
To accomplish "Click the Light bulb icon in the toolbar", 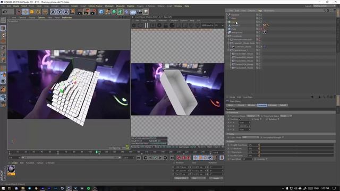I will point(146,12).
